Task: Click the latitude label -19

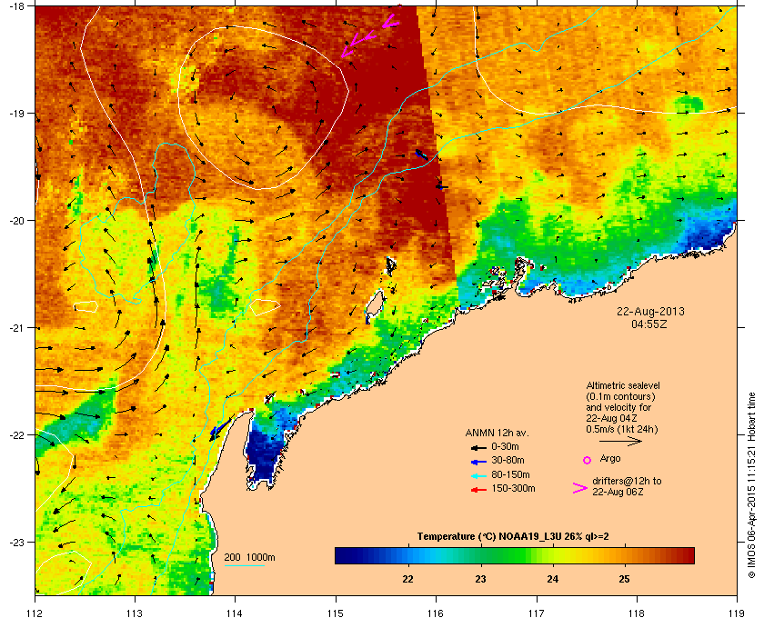Action: click(x=16, y=114)
